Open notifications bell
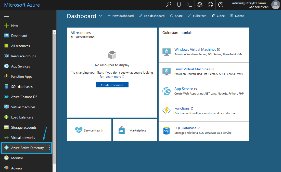Image resolution: width=281 pixels, height=172 pixels. click(179, 5)
